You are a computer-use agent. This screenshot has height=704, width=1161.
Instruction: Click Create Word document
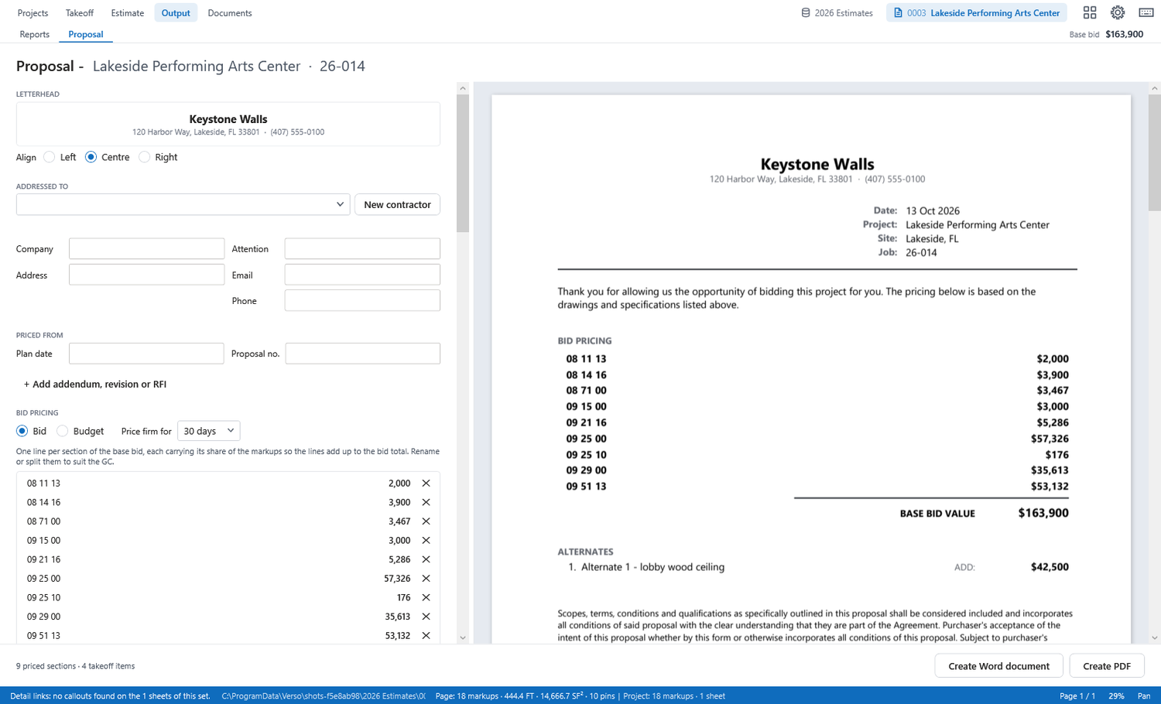pos(999,666)
